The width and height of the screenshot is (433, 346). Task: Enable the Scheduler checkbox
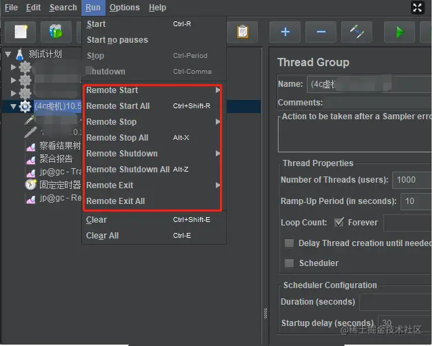(x=289, y=263)
